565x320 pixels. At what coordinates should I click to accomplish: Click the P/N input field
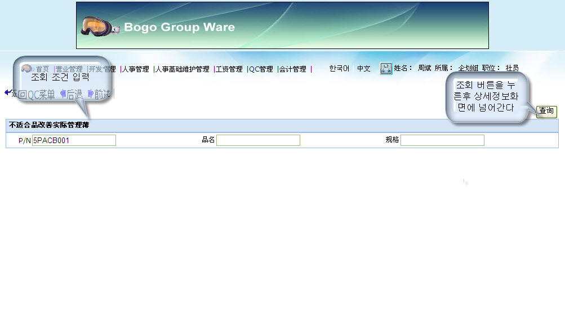tap(74, 140)
